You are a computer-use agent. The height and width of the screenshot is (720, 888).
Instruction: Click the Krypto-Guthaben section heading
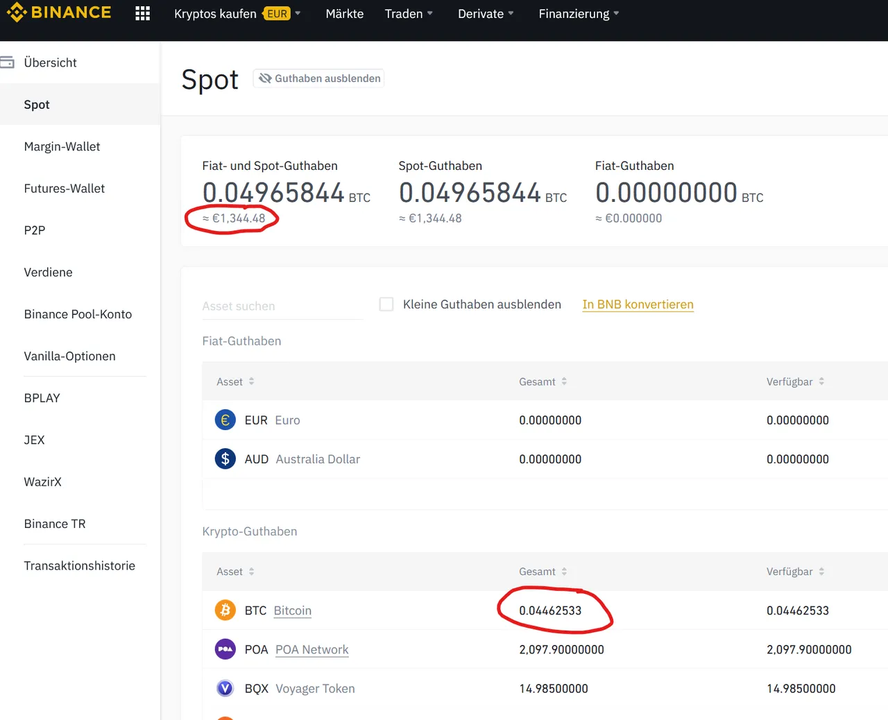click(x=250, y=531)
